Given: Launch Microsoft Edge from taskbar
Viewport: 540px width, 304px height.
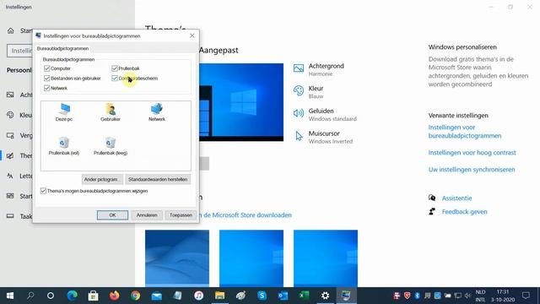Looking at the screenshot, I should (72, 296).
